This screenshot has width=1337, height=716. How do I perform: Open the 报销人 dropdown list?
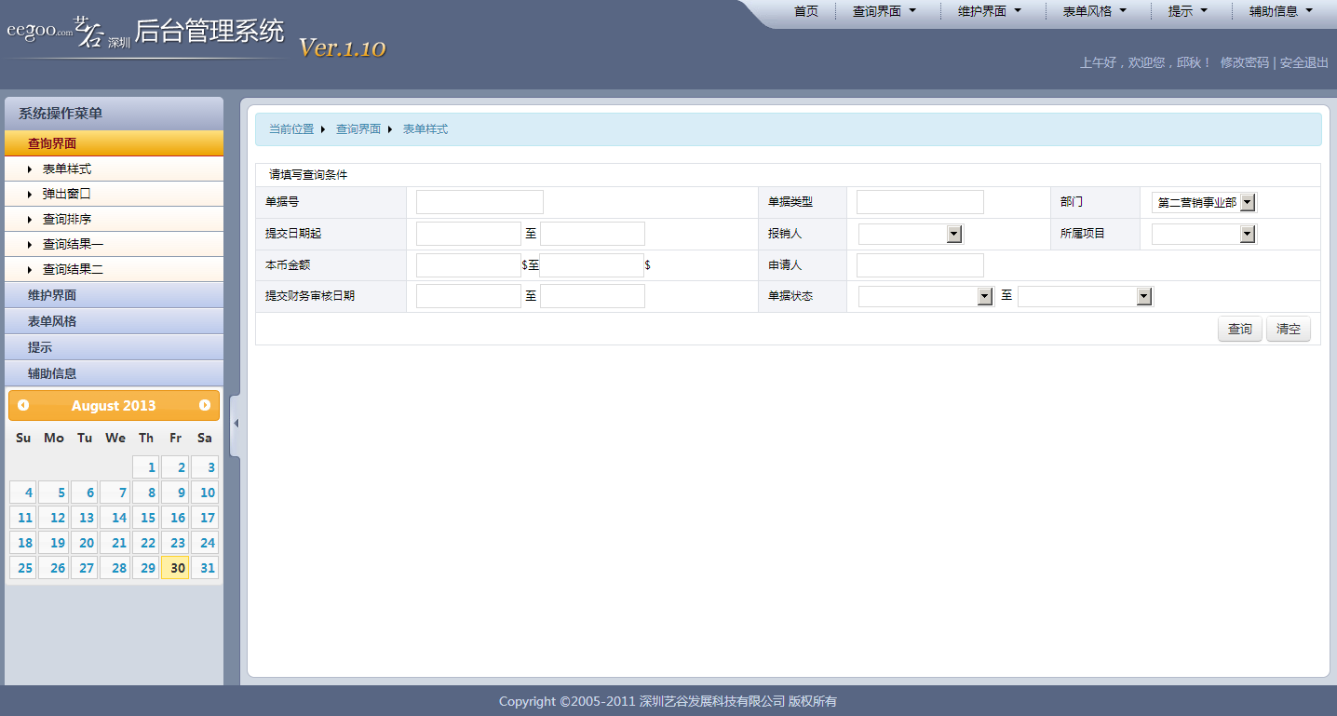tap(953, 233)
